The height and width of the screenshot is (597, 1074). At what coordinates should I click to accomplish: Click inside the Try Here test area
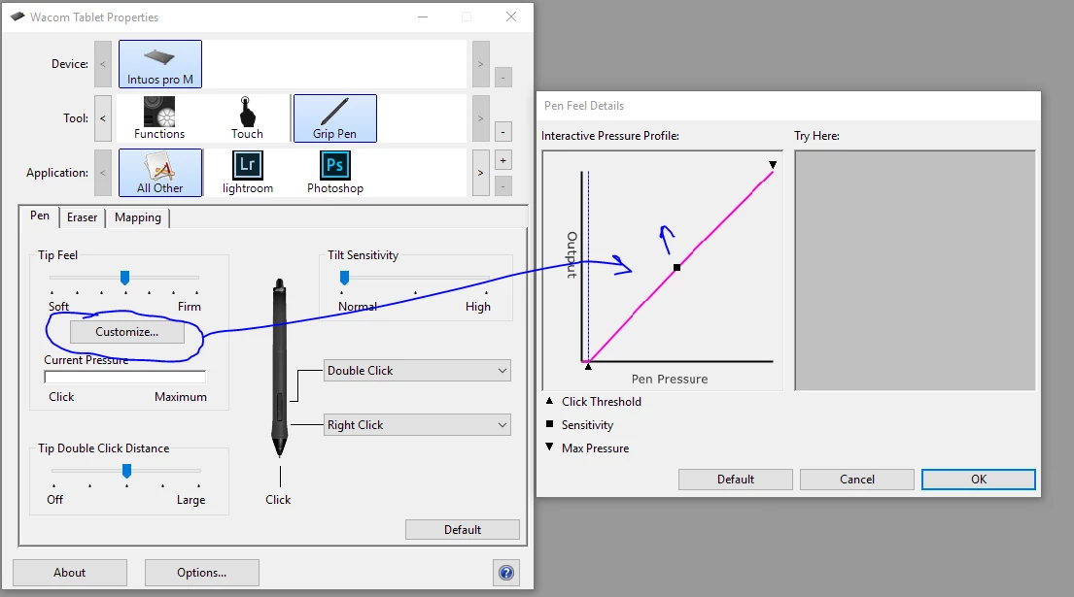[x=915, y=271]
